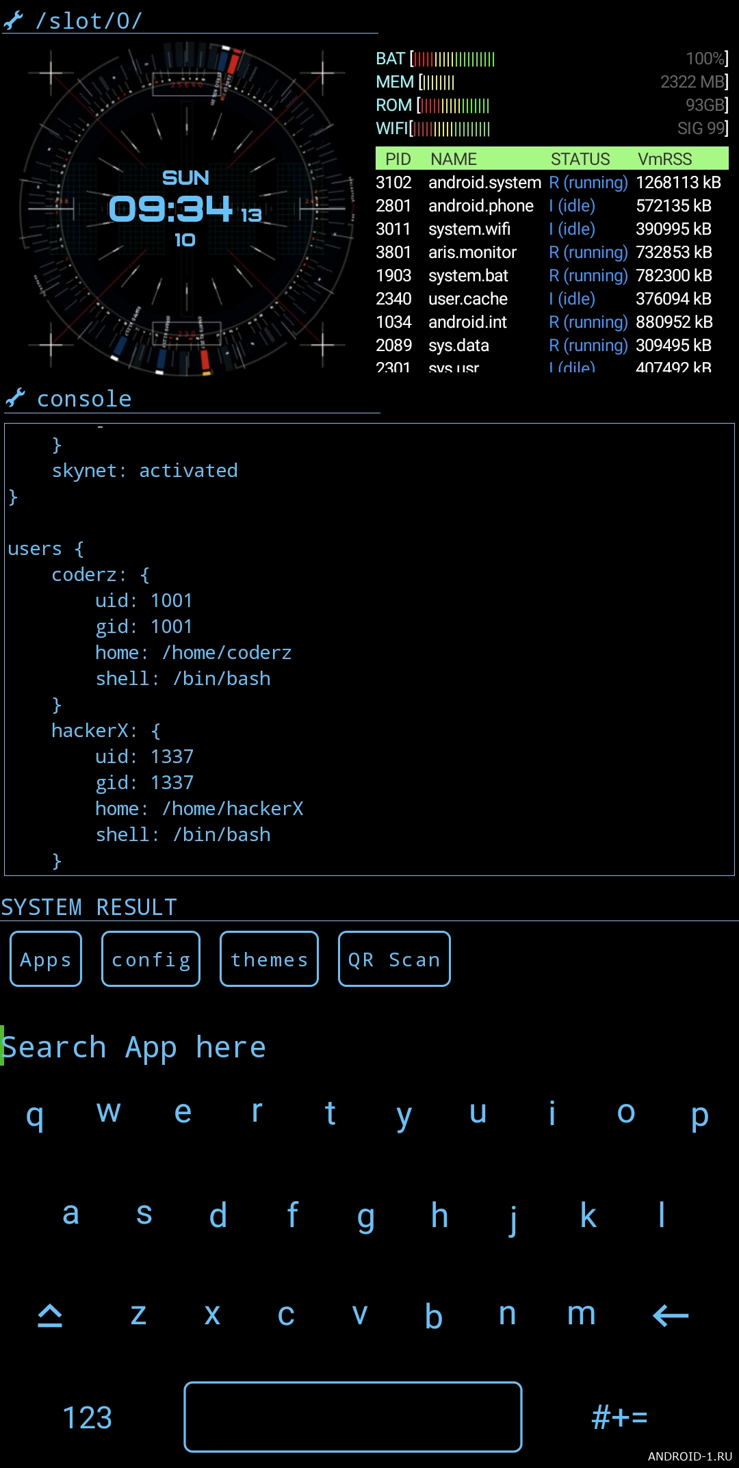Click the STATUS column header
Image resolution: width=739 pixels, height=1468 pixels.
[580, 159]
